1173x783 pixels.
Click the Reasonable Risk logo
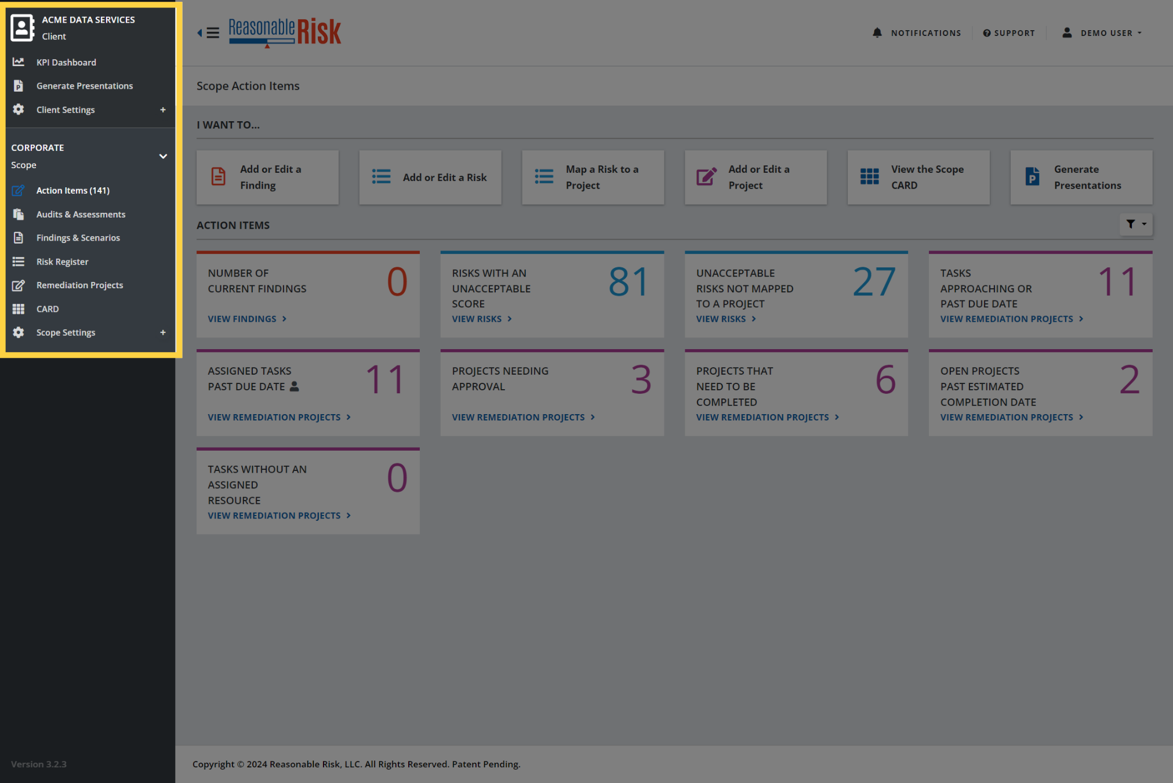tap(285, 32)
